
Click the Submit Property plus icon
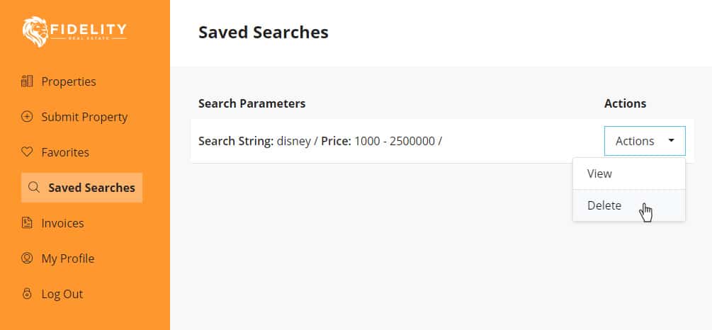[x=27, y=117]
